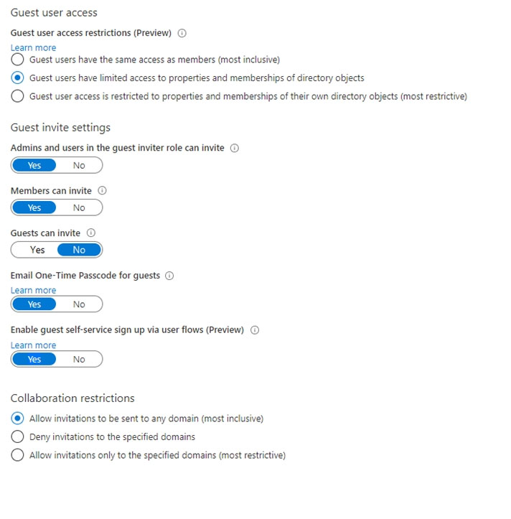
Task: Disable Email One-Time Passcode for guests
Action: [79, 304]
